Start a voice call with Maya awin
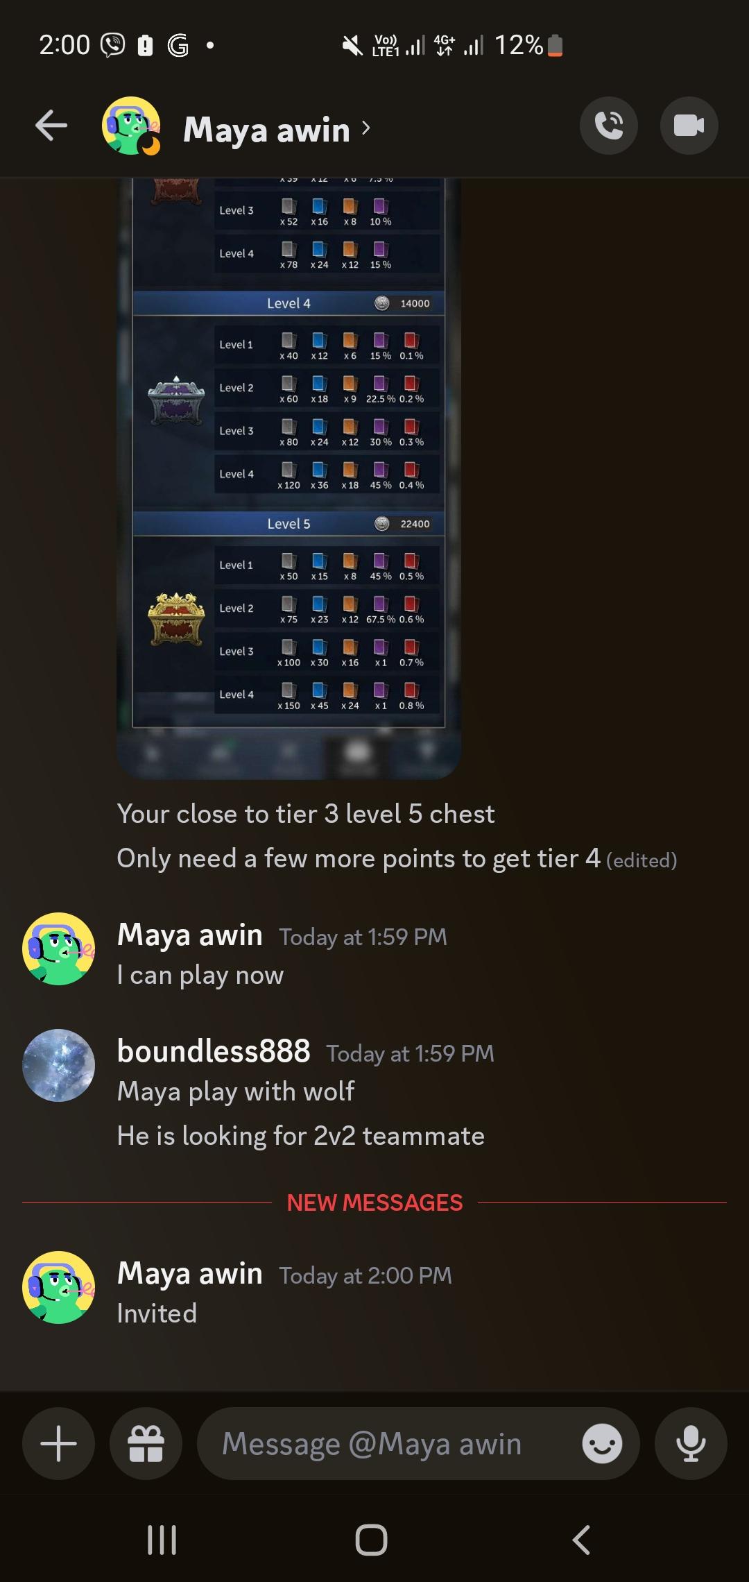Viewport: 749px width, 1582px height. (609, 126)
